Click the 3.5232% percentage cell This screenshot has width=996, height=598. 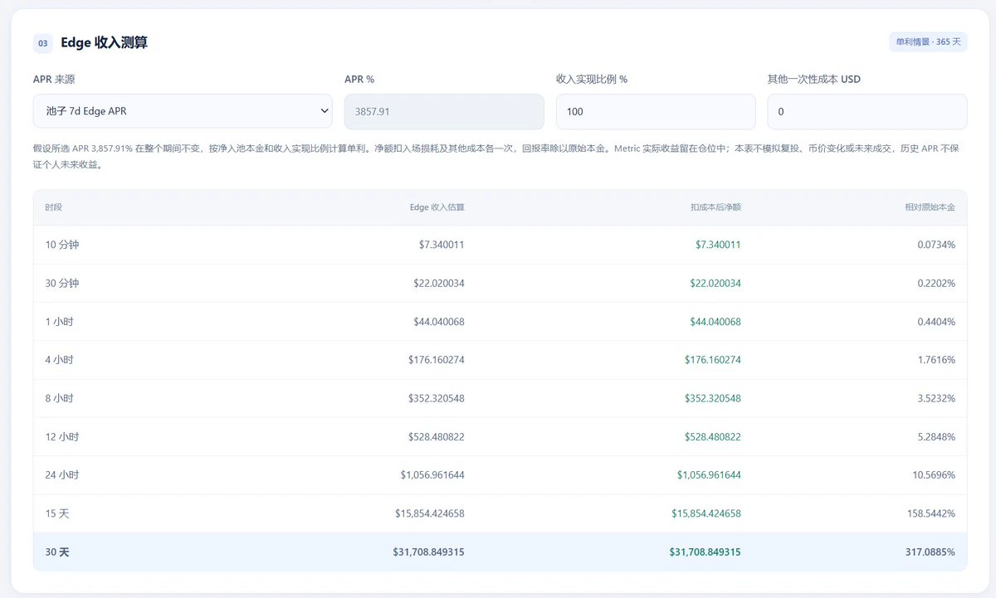click(936, 398)
